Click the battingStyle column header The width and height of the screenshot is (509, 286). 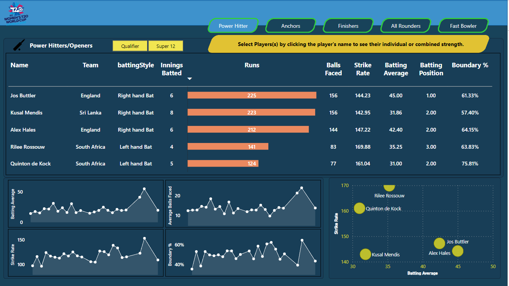(136, 65)
